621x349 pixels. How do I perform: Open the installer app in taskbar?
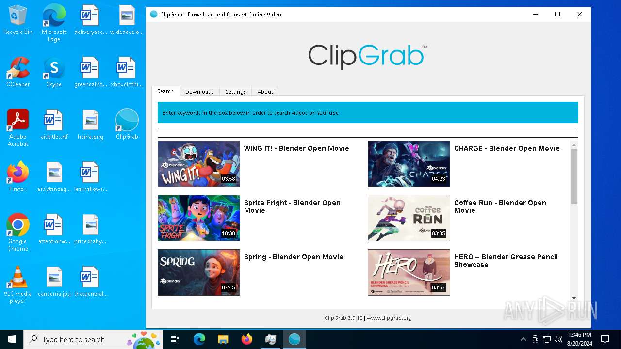click(x=271, y=339)
